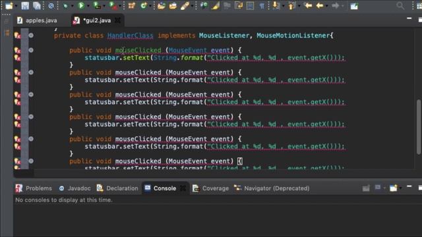The width and height of the screenshot is (422, 237).
Task: Click Display Selected Console icon
Action: coord(378,188)
